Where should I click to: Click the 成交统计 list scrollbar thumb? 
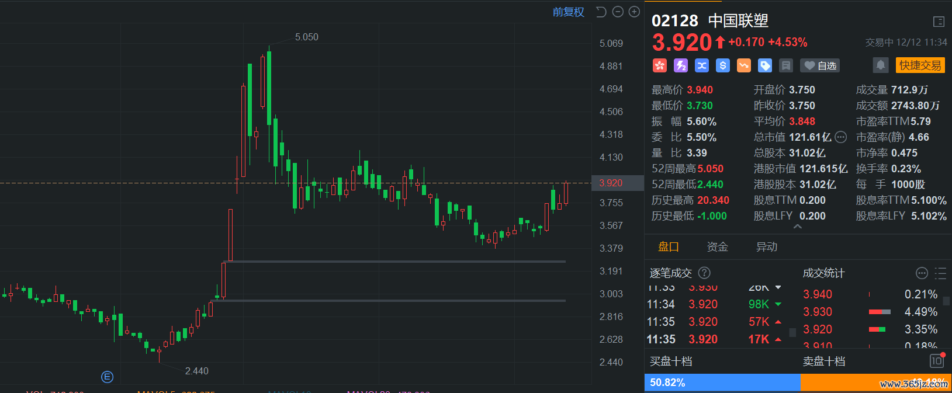[x=946, y=301]
